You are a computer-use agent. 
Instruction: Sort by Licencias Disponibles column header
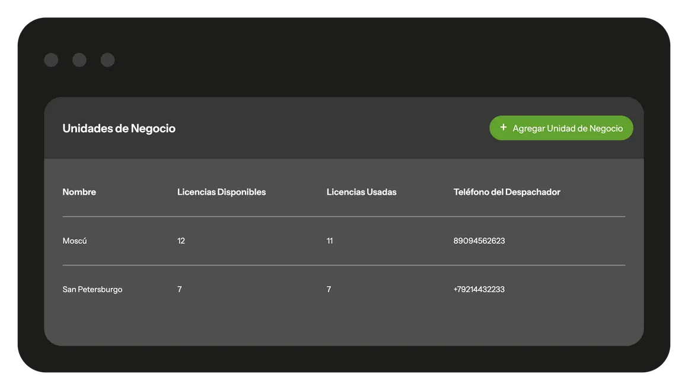point(221,192)
